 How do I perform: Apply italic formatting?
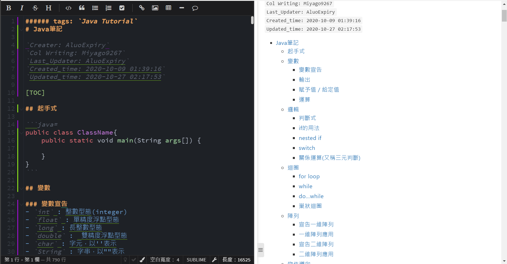(x=22, y=8)
